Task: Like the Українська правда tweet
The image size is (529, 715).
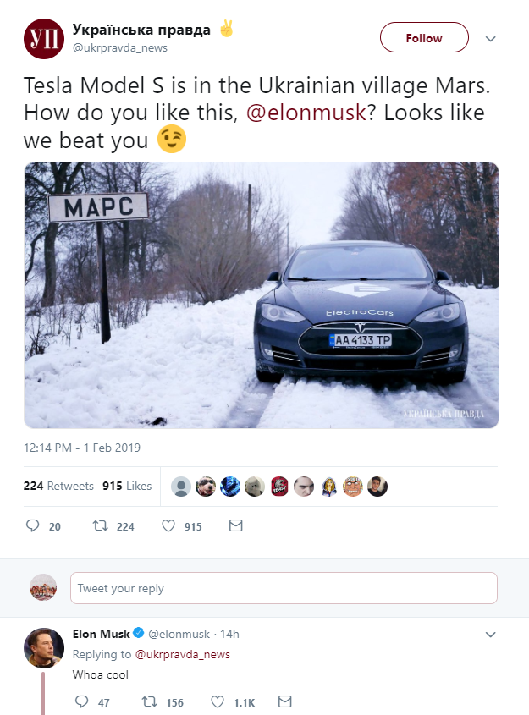Action: [x=168, y=526]
